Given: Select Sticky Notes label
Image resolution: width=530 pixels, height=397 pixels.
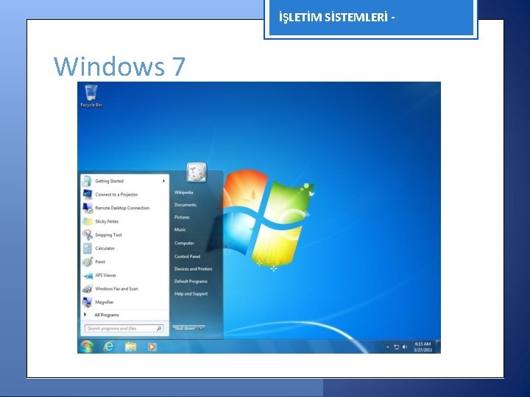Looking at the screenshot, I should tap(107, 221).
